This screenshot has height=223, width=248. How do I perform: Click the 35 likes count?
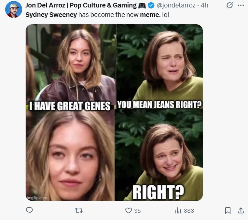[137, 211]
